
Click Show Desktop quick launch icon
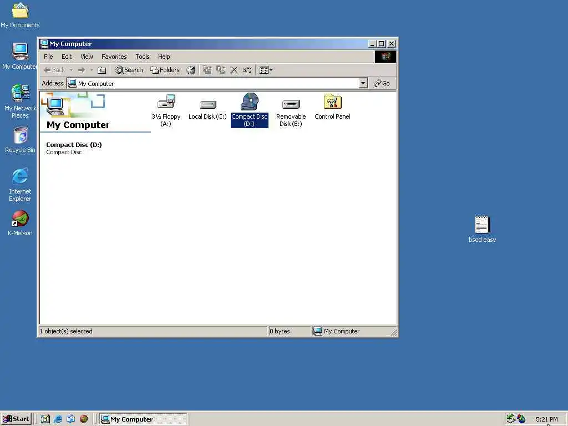coord(45,419)
